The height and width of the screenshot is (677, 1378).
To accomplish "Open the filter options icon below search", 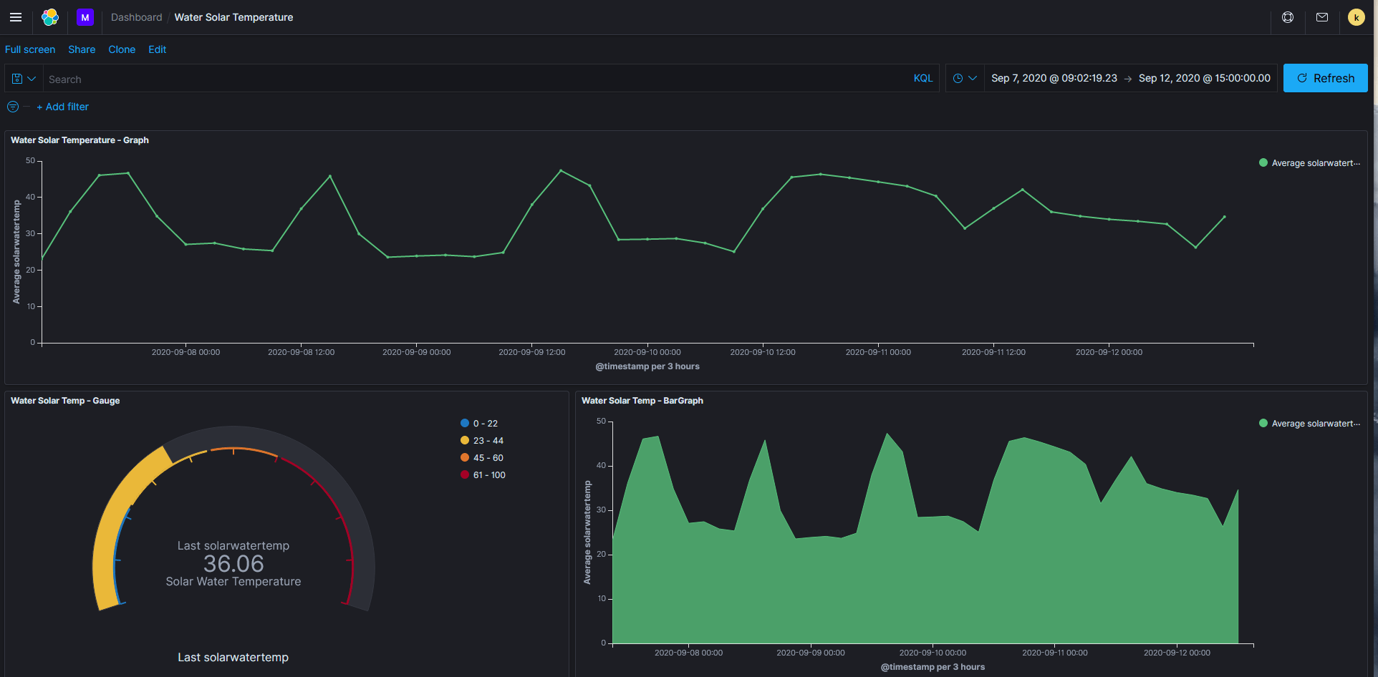I will coord(12,107).
